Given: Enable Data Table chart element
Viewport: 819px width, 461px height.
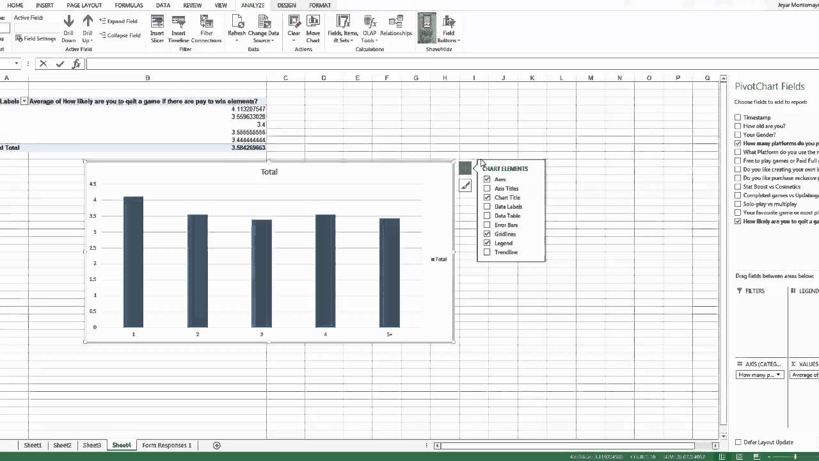Looking at the screenshot, I should 487,216.
